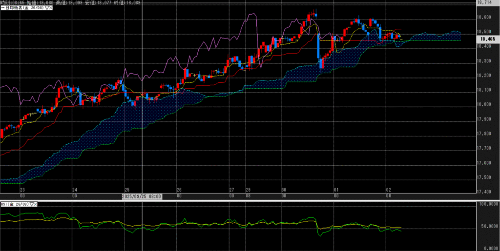Select the 一目均衡表(金 26/08) indicator label
The width and height of the screenshot is (500, 251).
coord(21,9)
